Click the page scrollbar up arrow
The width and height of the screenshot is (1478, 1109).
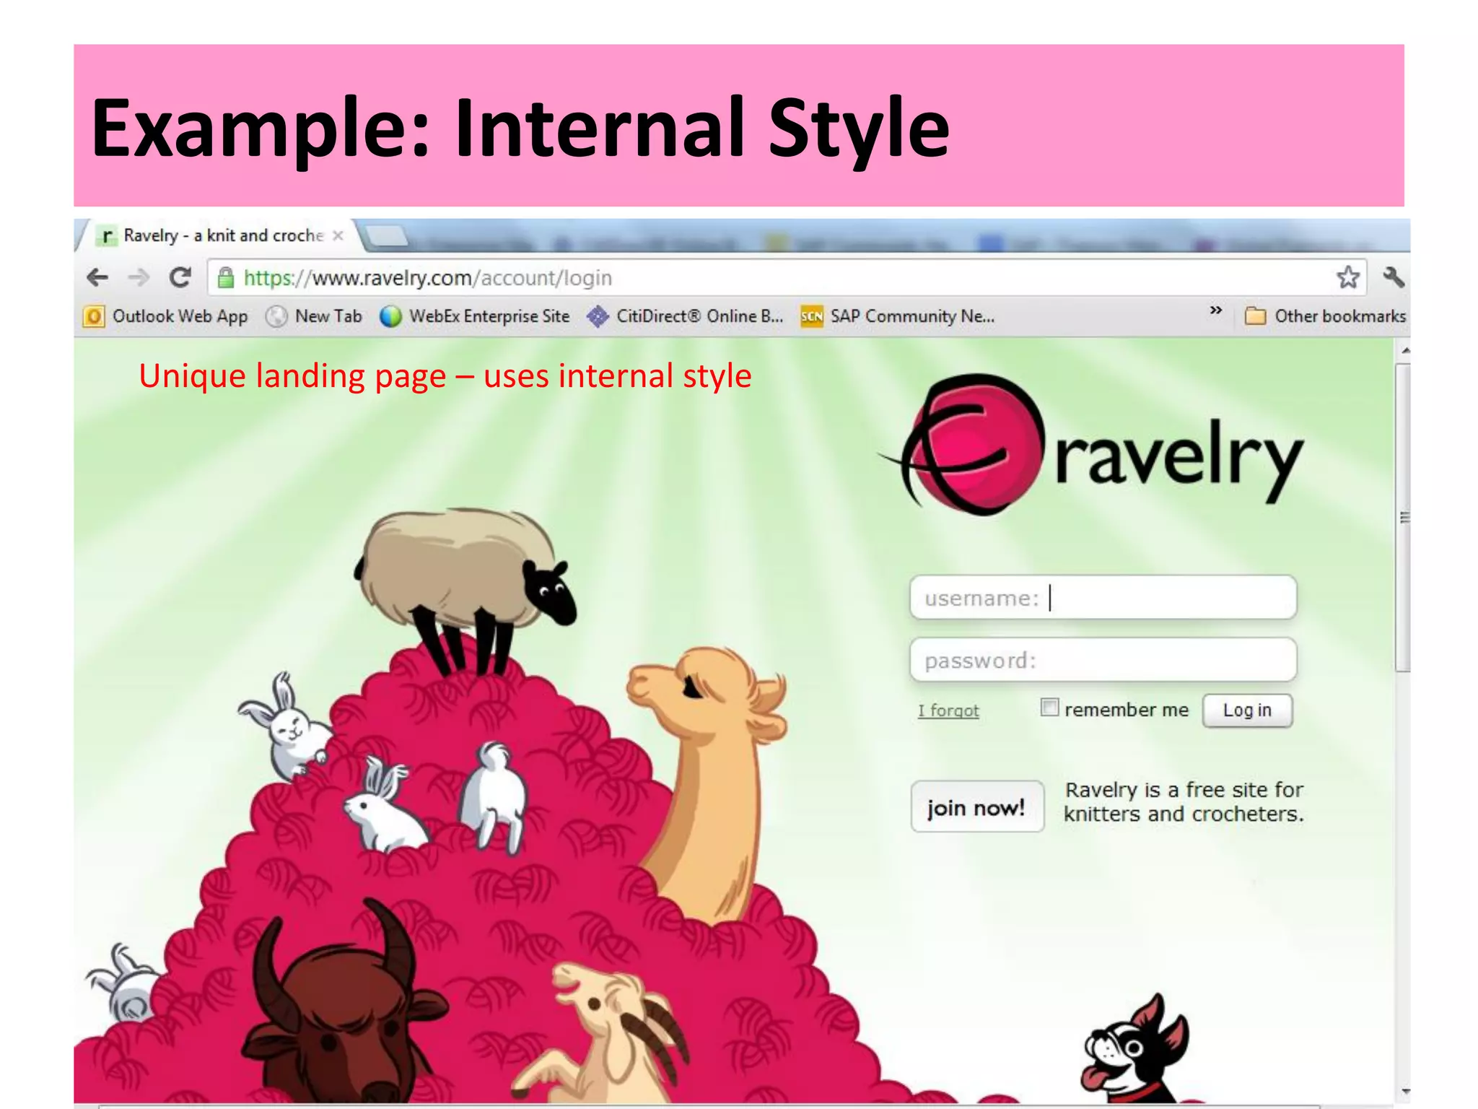point(1404,351)
